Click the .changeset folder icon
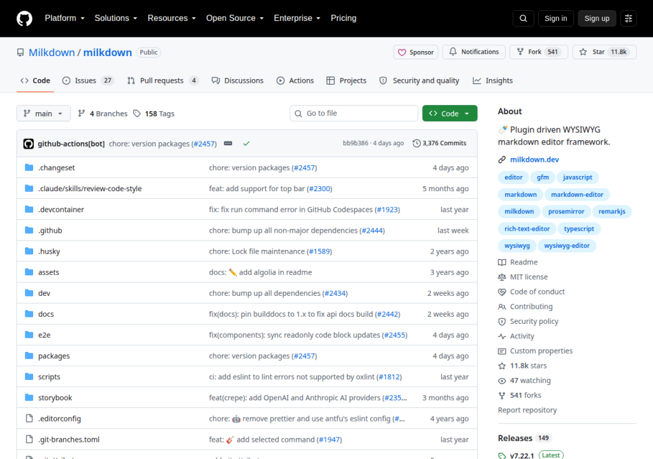Screen dimensions: 653x459 [x=29, y=168]
